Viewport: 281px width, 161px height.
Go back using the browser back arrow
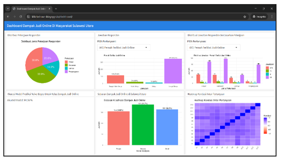click(8, 17)
